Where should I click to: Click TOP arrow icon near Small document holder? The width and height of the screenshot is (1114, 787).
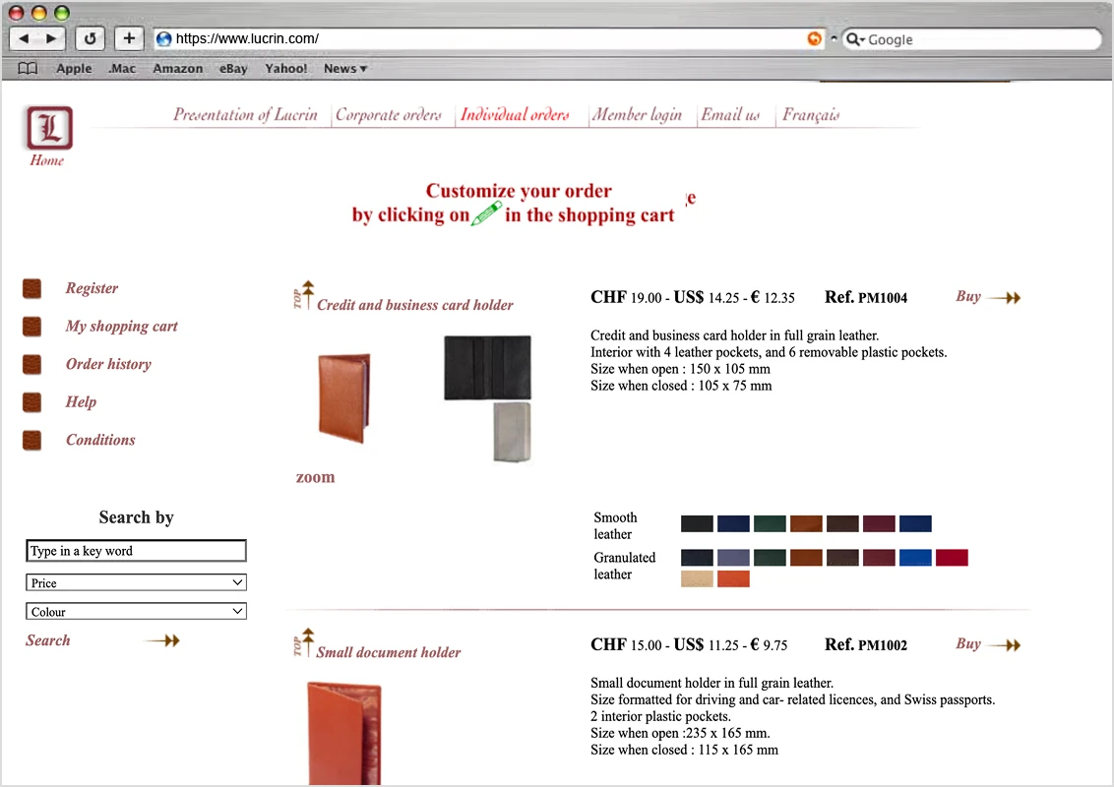tap(303, 642)
